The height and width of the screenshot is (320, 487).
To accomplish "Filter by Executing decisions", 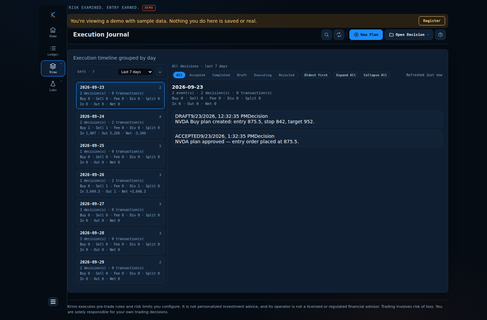I will (x=263, y=75).
